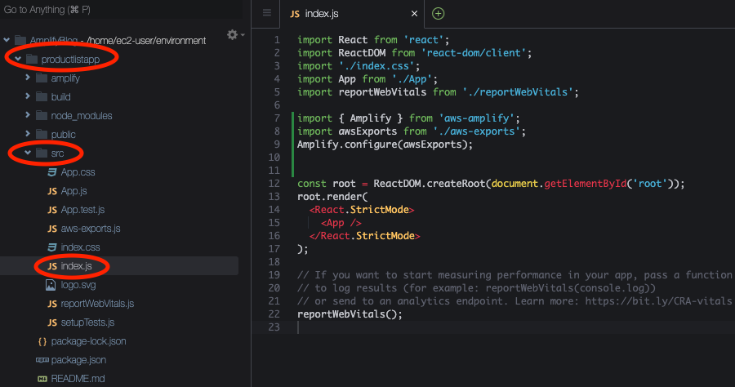The height and width of the screenshot is (387, 735).
Task: Select the amplify folder
Action: coord(65,78)
